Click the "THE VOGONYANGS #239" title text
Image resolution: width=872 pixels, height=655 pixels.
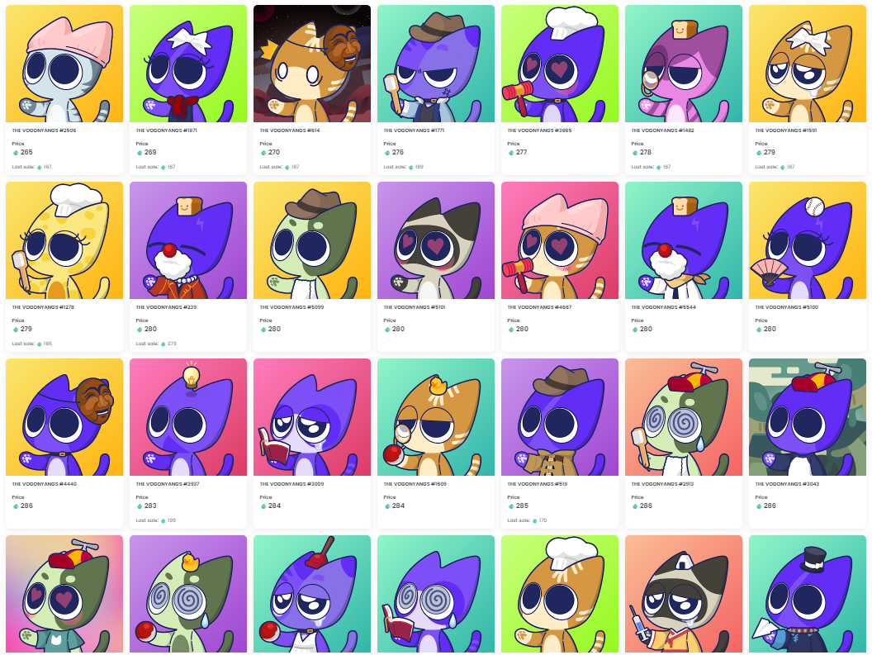tap(166, 307)
